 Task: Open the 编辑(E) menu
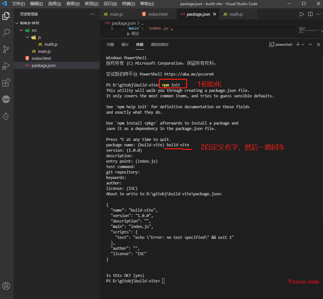[x=36, y=4]
